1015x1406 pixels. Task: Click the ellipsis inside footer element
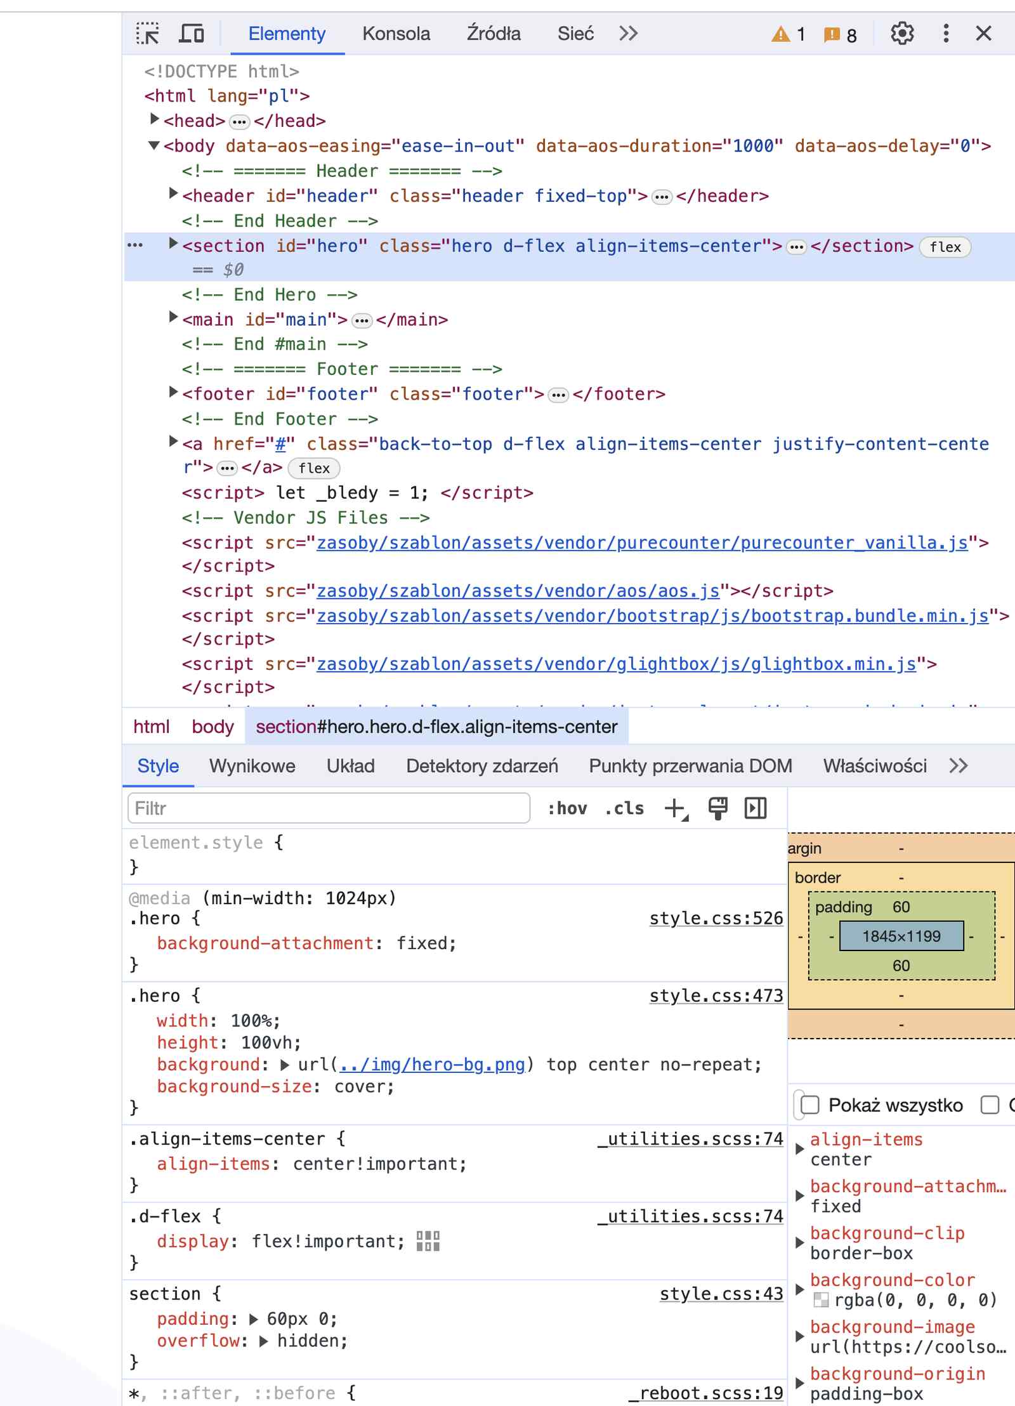click(x=558, y=396)
